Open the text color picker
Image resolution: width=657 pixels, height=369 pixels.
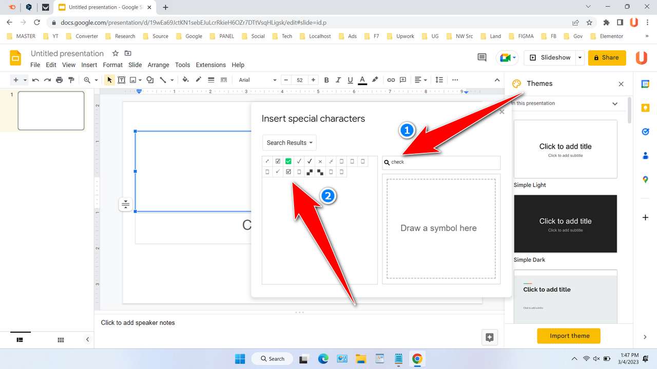tap(362, 80)
